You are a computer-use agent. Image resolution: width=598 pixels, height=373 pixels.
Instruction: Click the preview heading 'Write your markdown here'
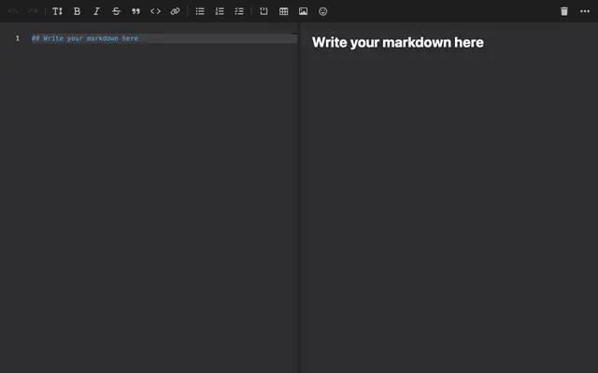[x=398, y=42]
